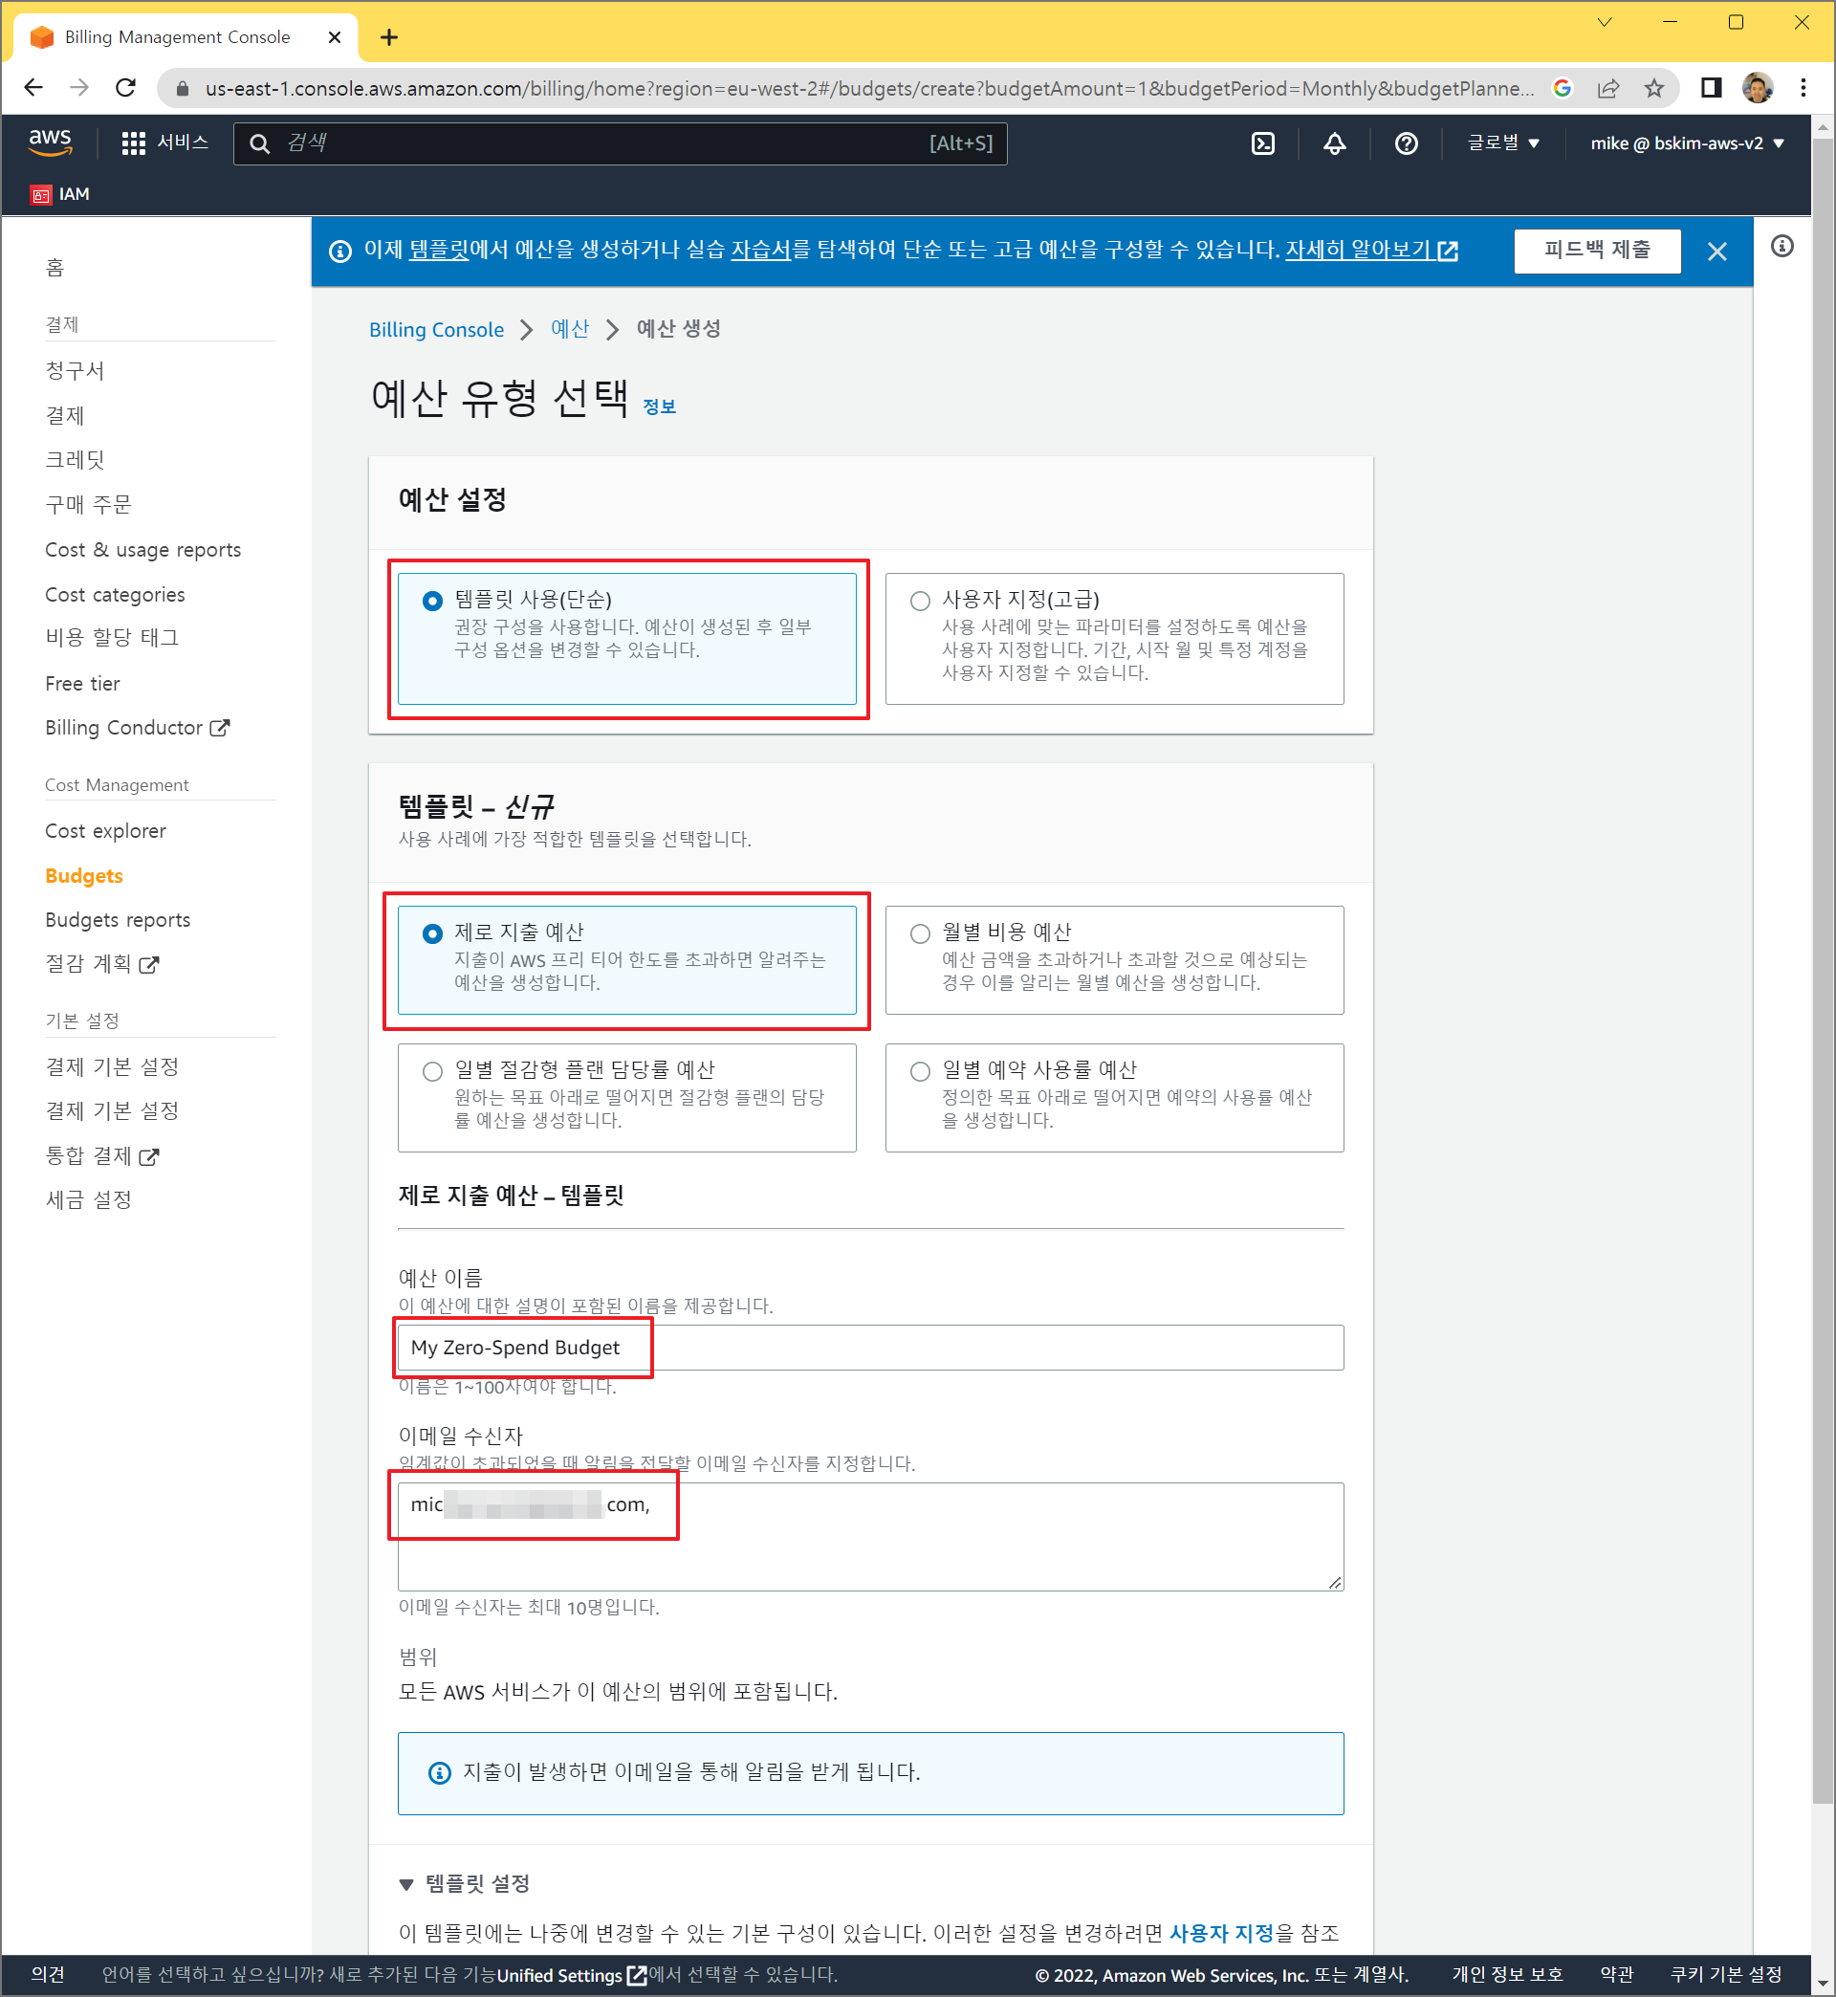This screenshot has width=1836, height=1997.
Task: Collapse the 템플릿 설정 section
Action: 406,1884
